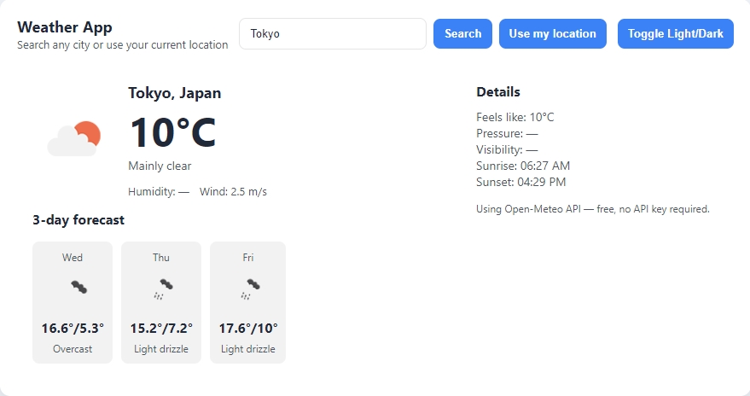Click the Tokyo, Japan location heading
Screen dimensions: 750x396
174,93
